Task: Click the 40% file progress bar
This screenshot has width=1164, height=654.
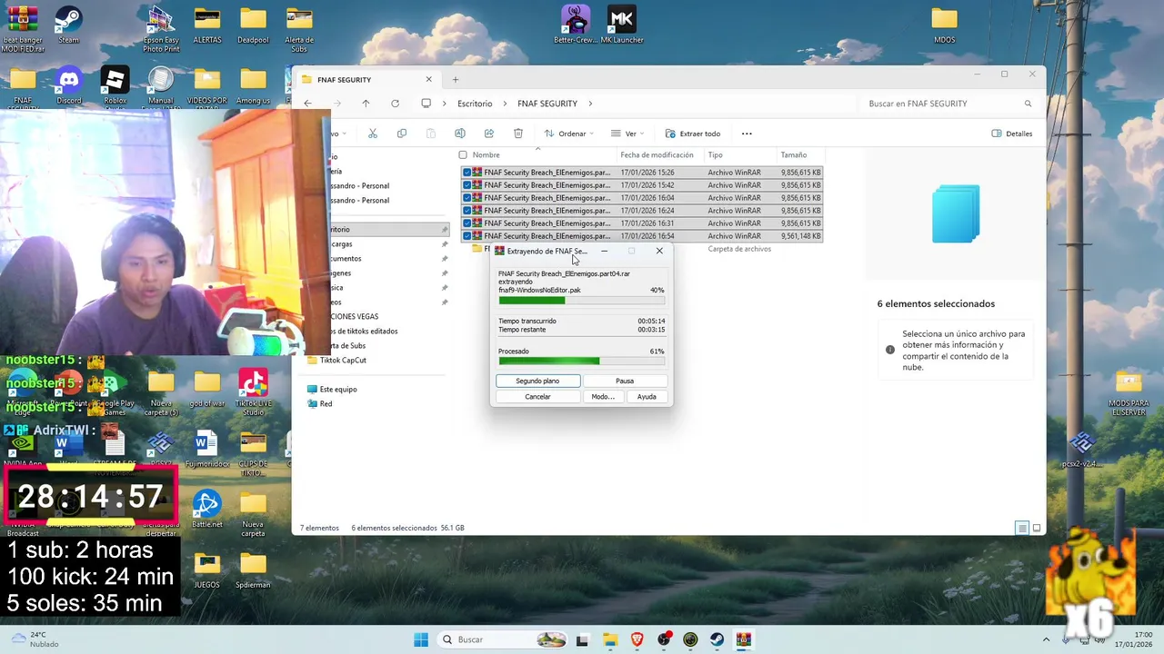Action: click(581, 301)
